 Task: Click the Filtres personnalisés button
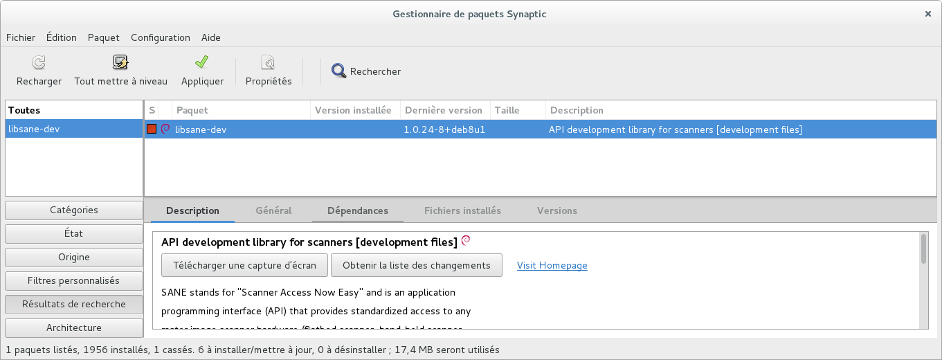[x=74, y=280]
